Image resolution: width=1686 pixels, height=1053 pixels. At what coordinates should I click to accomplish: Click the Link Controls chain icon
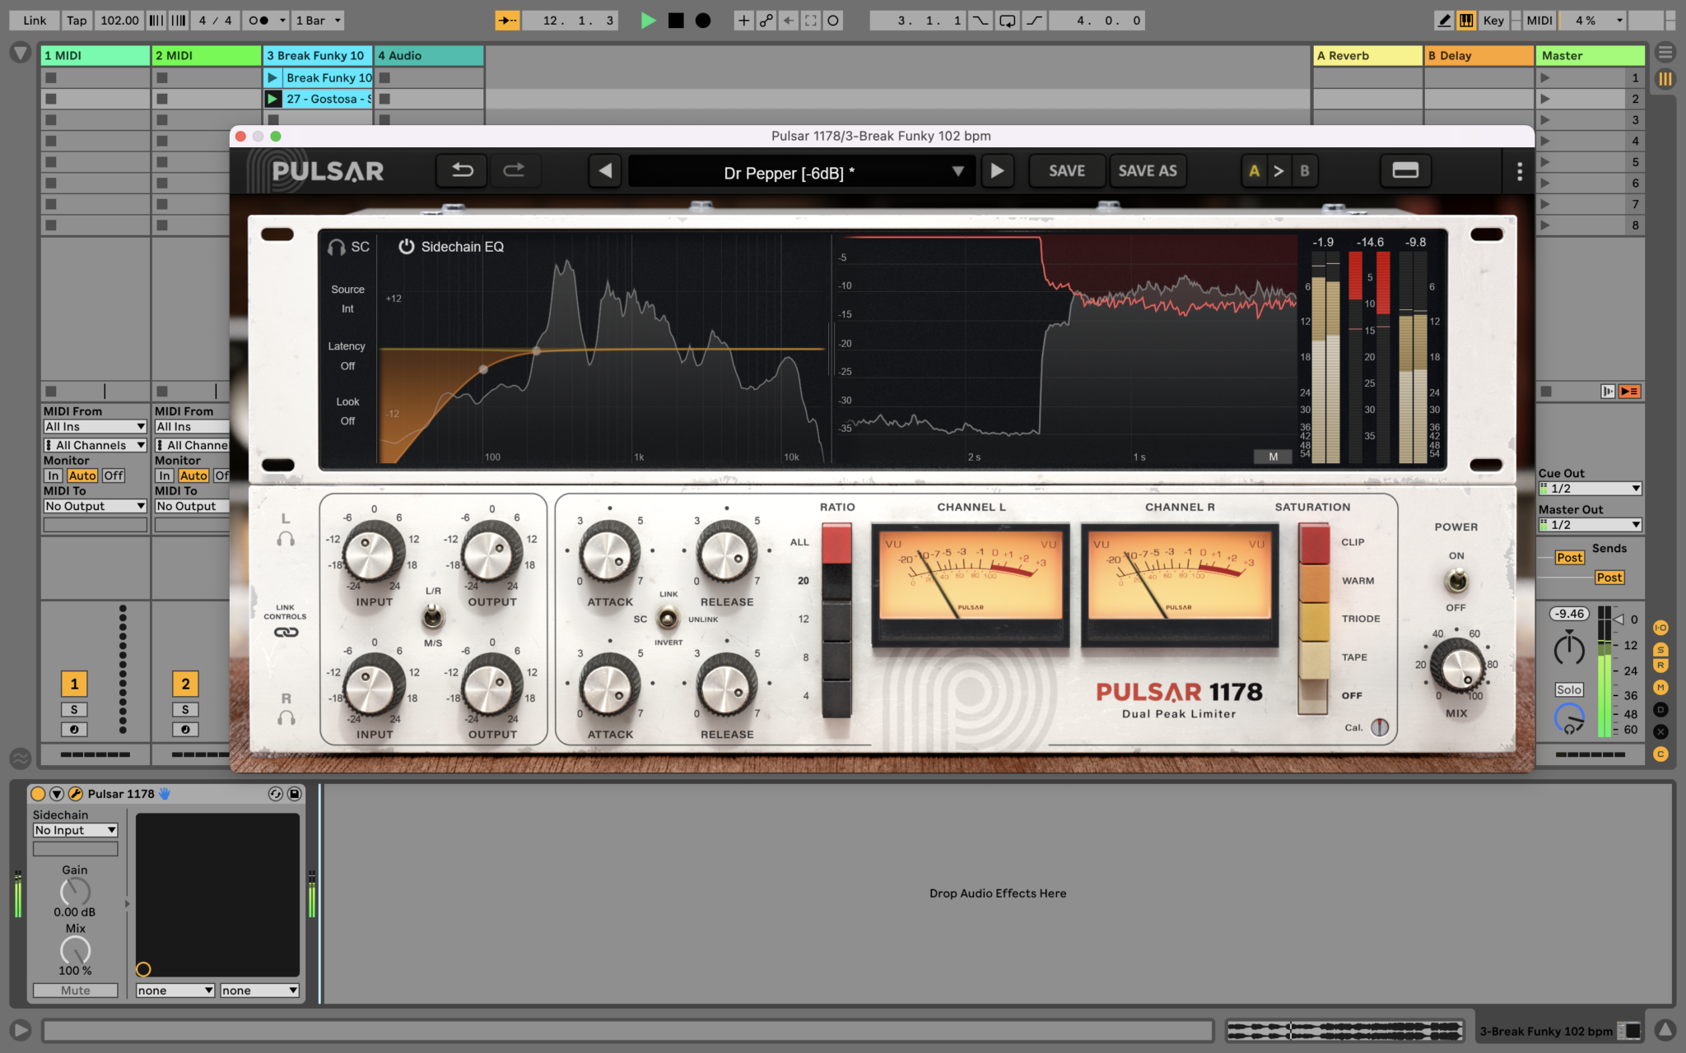tap(286, 632)
